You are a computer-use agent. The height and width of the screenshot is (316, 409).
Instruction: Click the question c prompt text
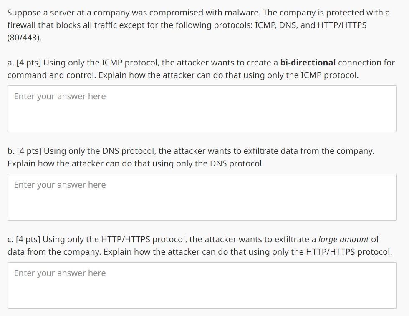click(199, 246)
